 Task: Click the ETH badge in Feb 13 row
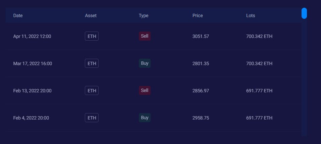click(x=92, y=91)
